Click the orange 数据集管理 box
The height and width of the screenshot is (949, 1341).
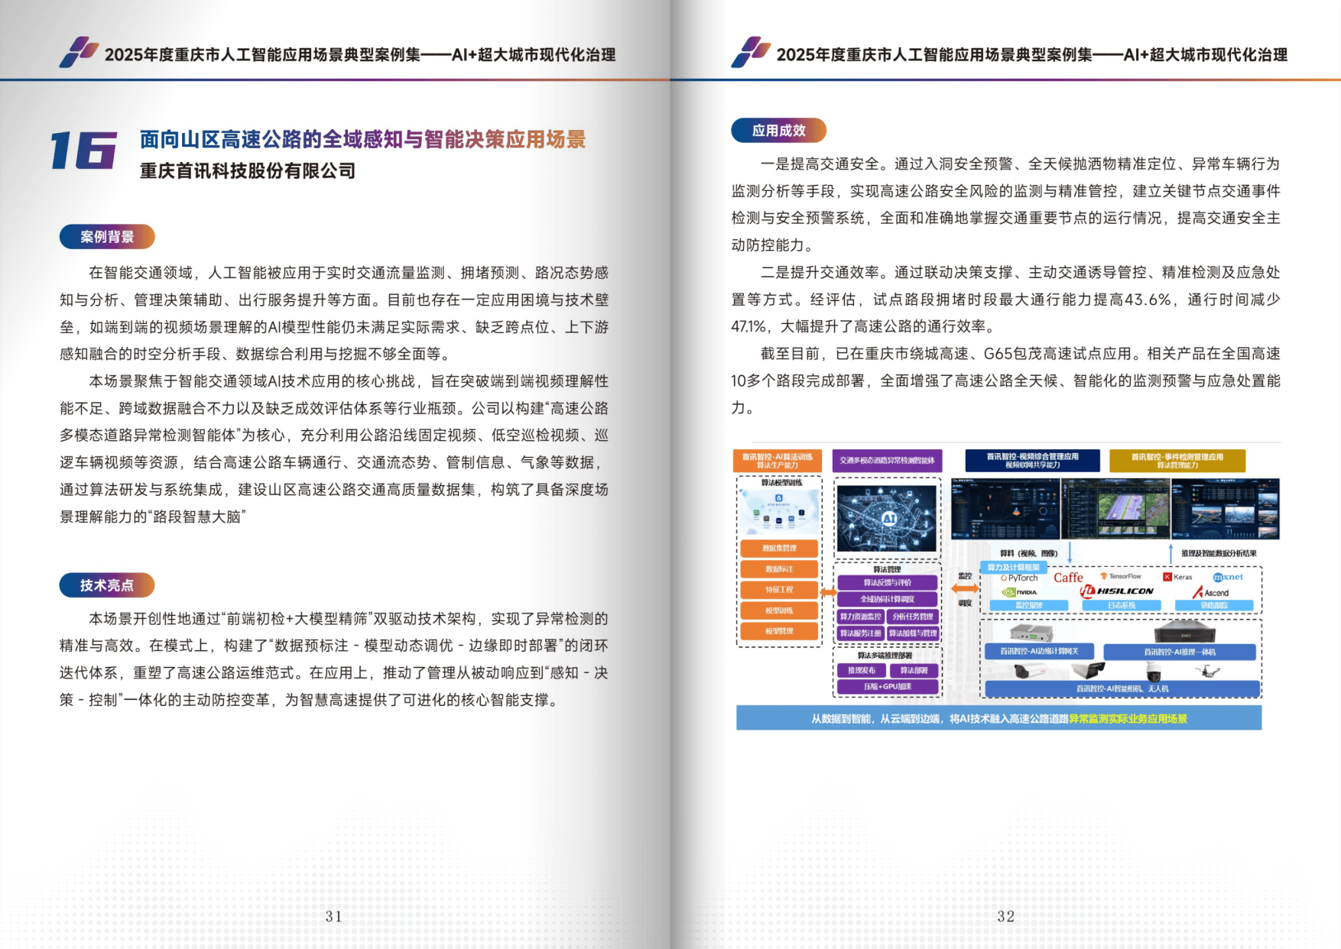779,548
